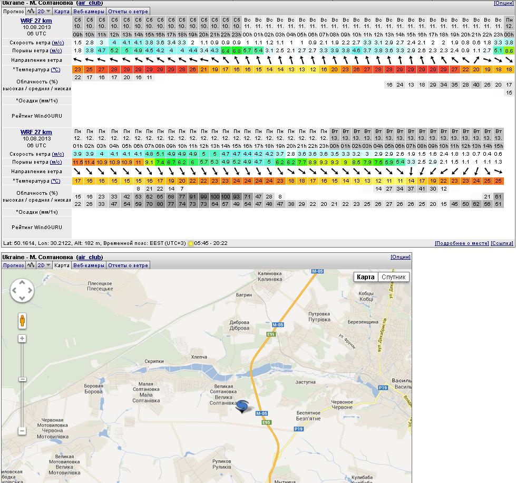Click the orange Street View pegman
The width and height of the screenshot is (516, 483).
[x=22, y=320]
